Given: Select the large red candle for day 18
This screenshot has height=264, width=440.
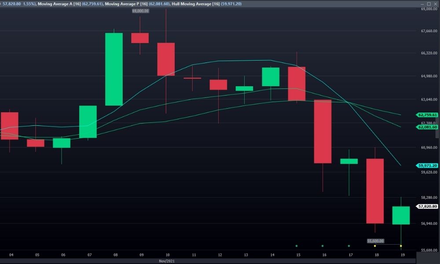Looking at the screenshot, I should click(375, 191).
